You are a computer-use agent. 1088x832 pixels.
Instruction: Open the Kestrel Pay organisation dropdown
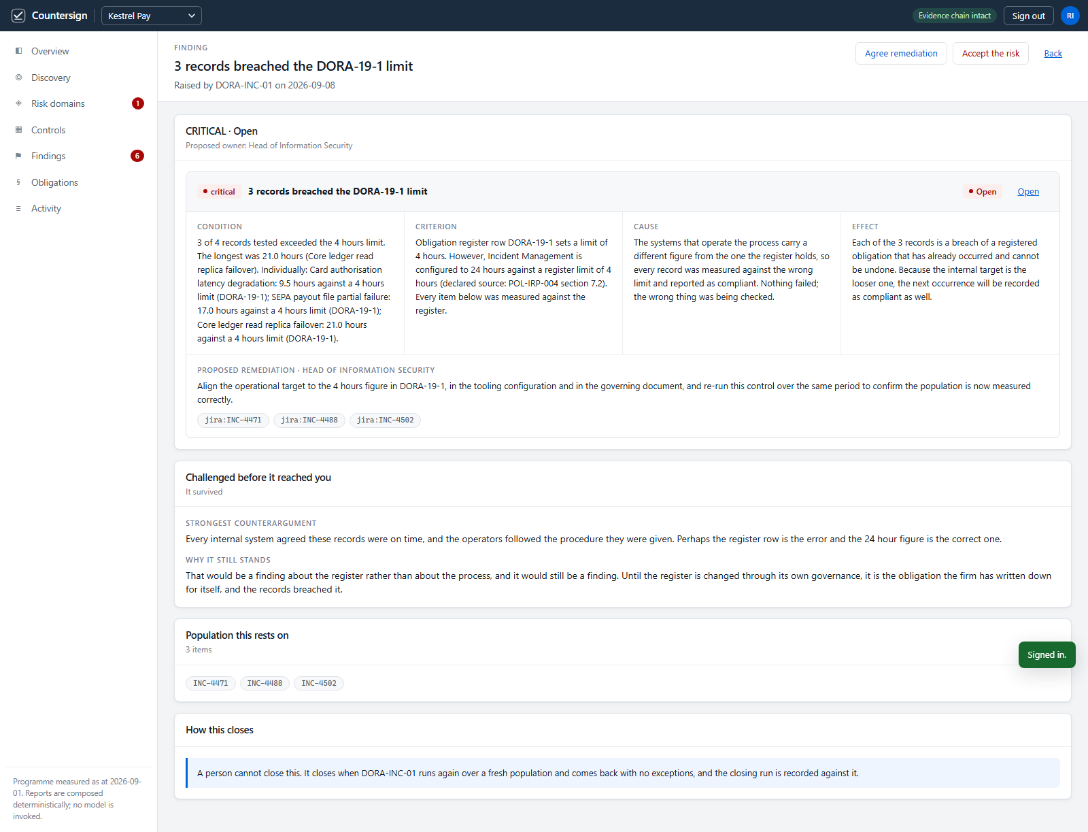(x=152, y=16)
